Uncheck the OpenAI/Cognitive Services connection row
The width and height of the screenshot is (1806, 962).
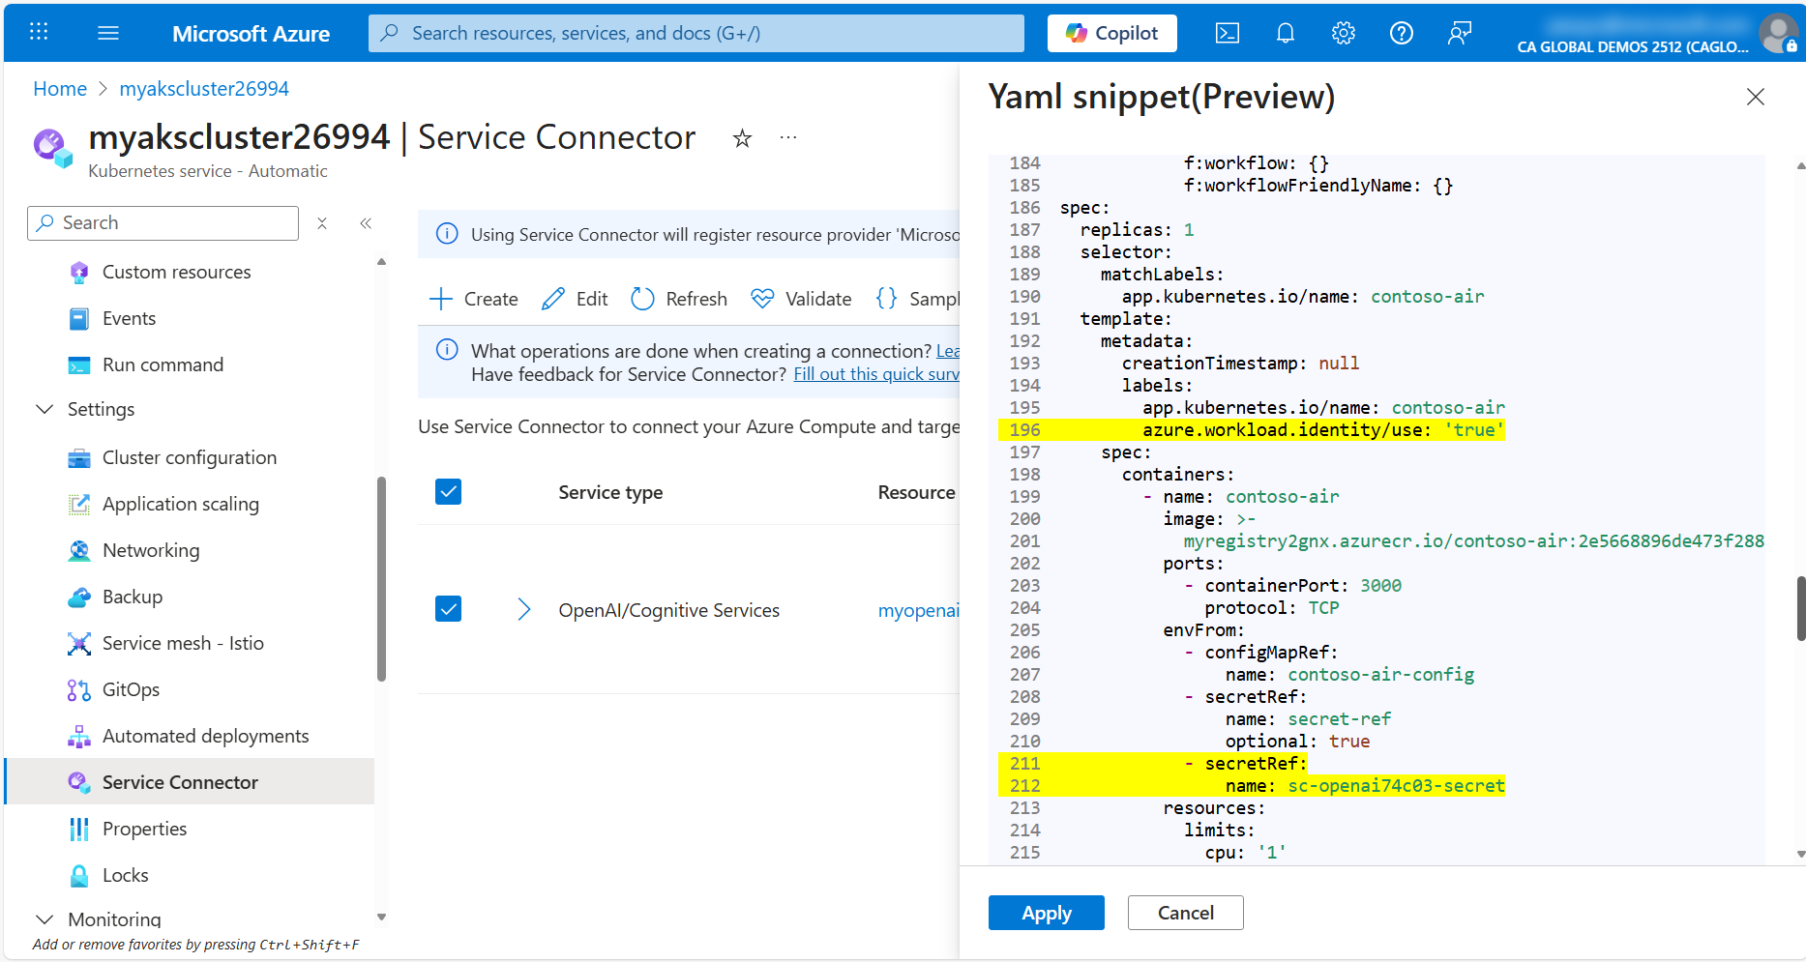tap(448, 608)
